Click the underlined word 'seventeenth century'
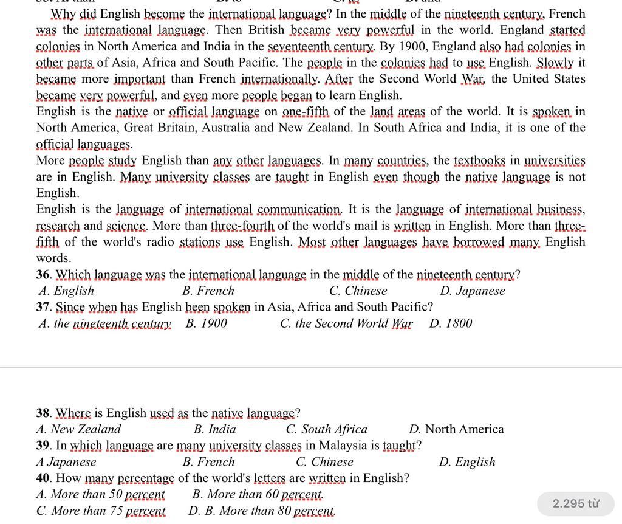Viewport: 622px width, 524px height. point(321,46)
